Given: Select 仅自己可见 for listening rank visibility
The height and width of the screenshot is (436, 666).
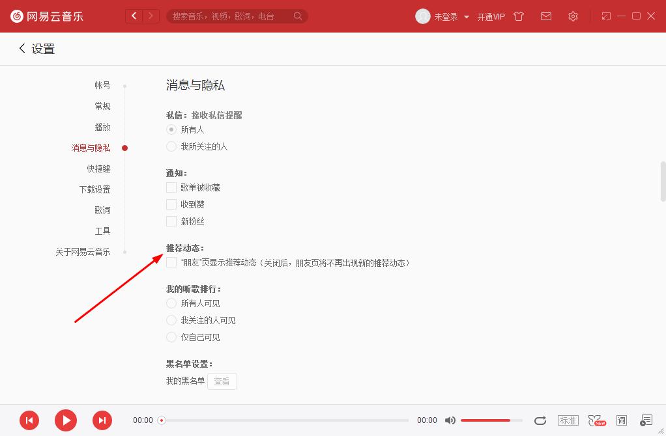Looking at the screenshot, I should tap(171, 337).
